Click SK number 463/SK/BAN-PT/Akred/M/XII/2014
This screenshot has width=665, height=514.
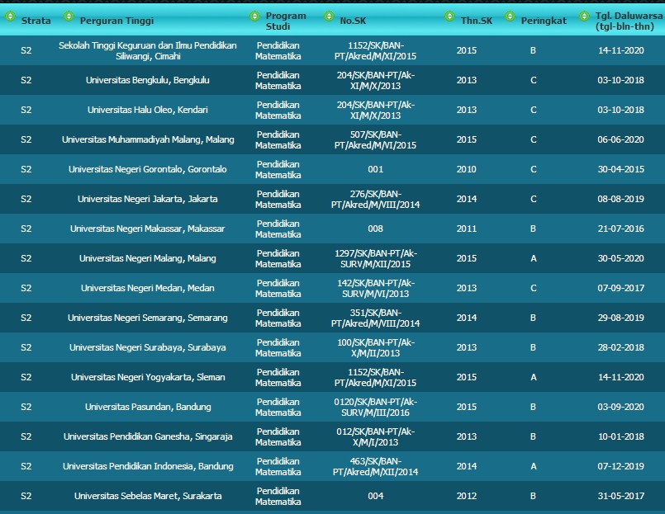(x=375, y=465)
